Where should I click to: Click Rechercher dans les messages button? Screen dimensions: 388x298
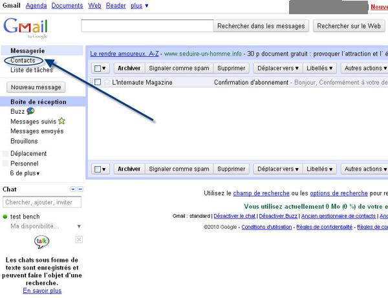261,26
